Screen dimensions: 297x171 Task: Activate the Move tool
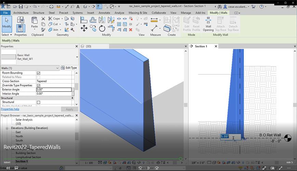[84, 28]
